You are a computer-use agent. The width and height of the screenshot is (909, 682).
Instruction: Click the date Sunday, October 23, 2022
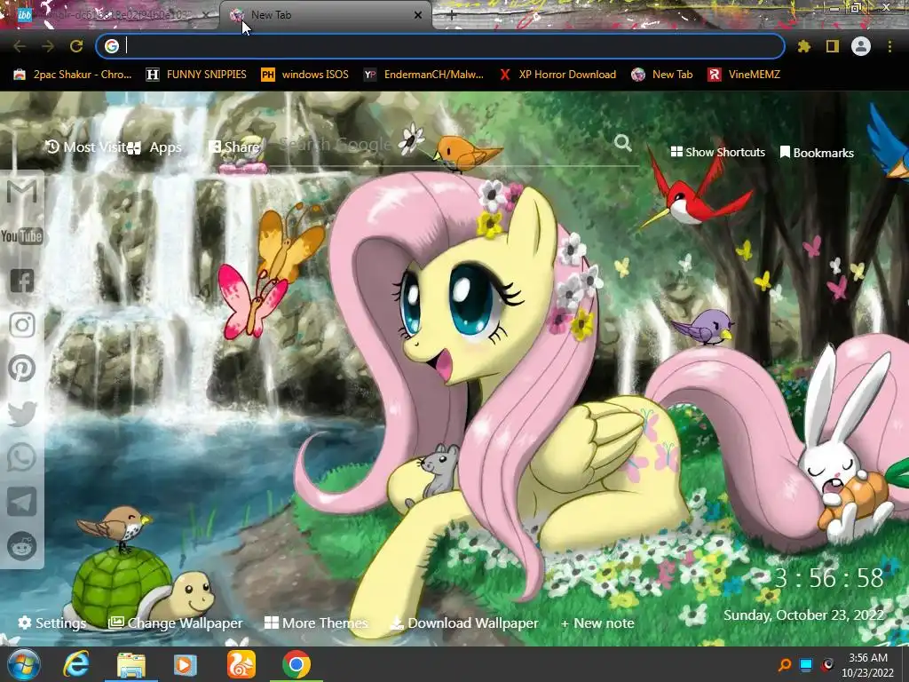[803, 615]
